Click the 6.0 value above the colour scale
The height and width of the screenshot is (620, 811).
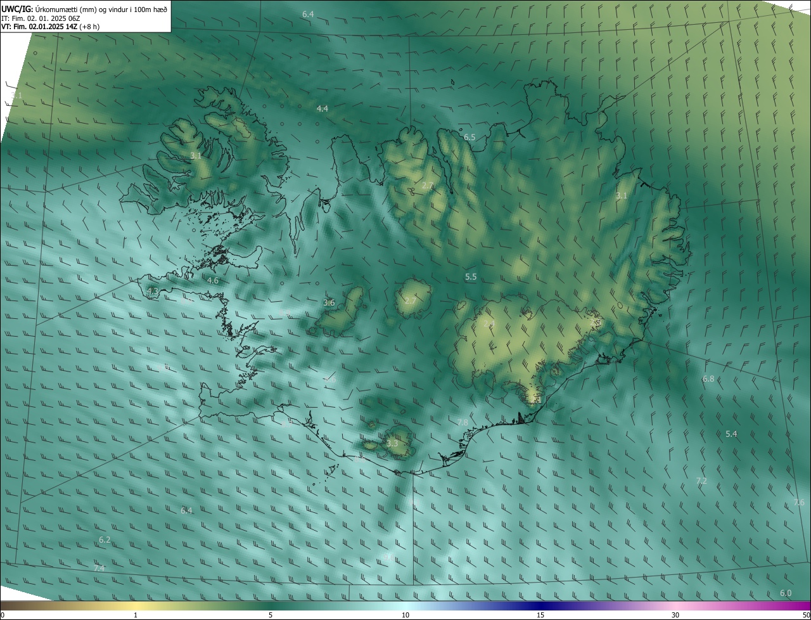786,593
